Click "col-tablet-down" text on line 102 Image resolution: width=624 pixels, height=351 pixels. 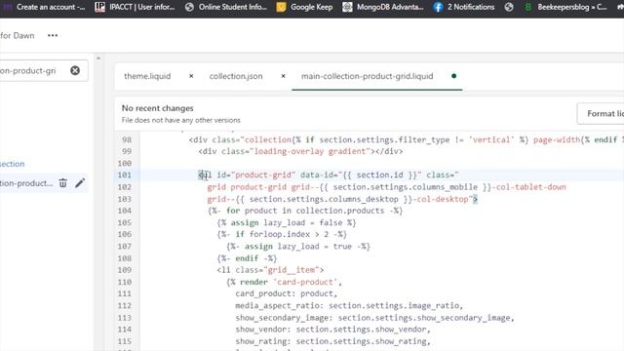pos(530,187)
